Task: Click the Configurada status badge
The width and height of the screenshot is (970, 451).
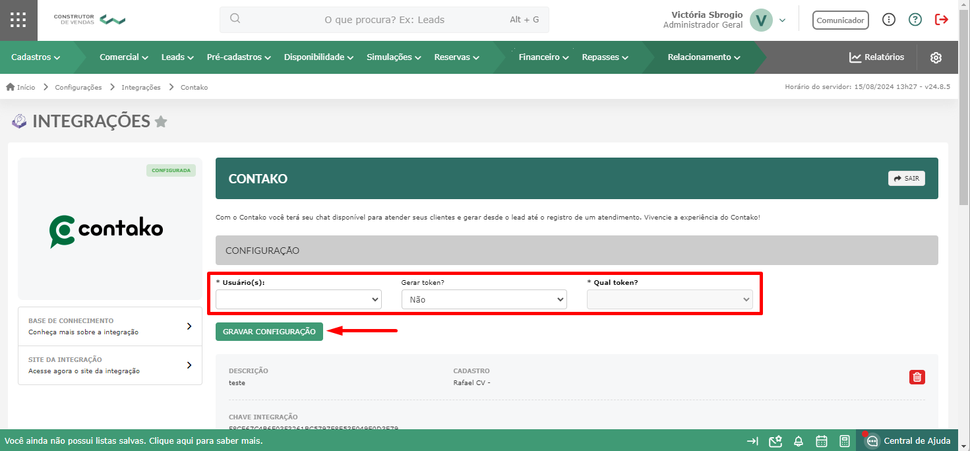Action: [171, 170]
